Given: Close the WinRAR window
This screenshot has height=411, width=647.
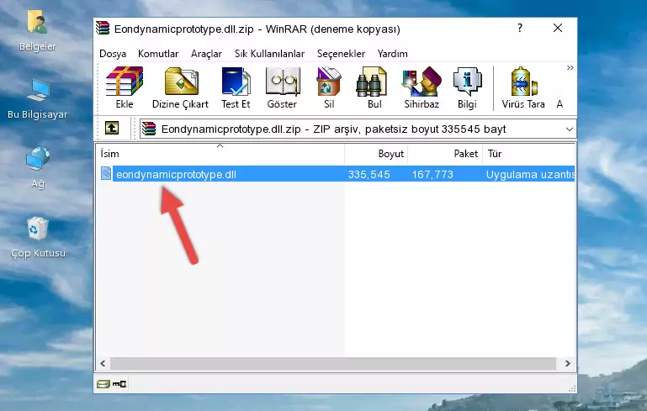Looking at the screenshot, I should [x=558, y=28].
